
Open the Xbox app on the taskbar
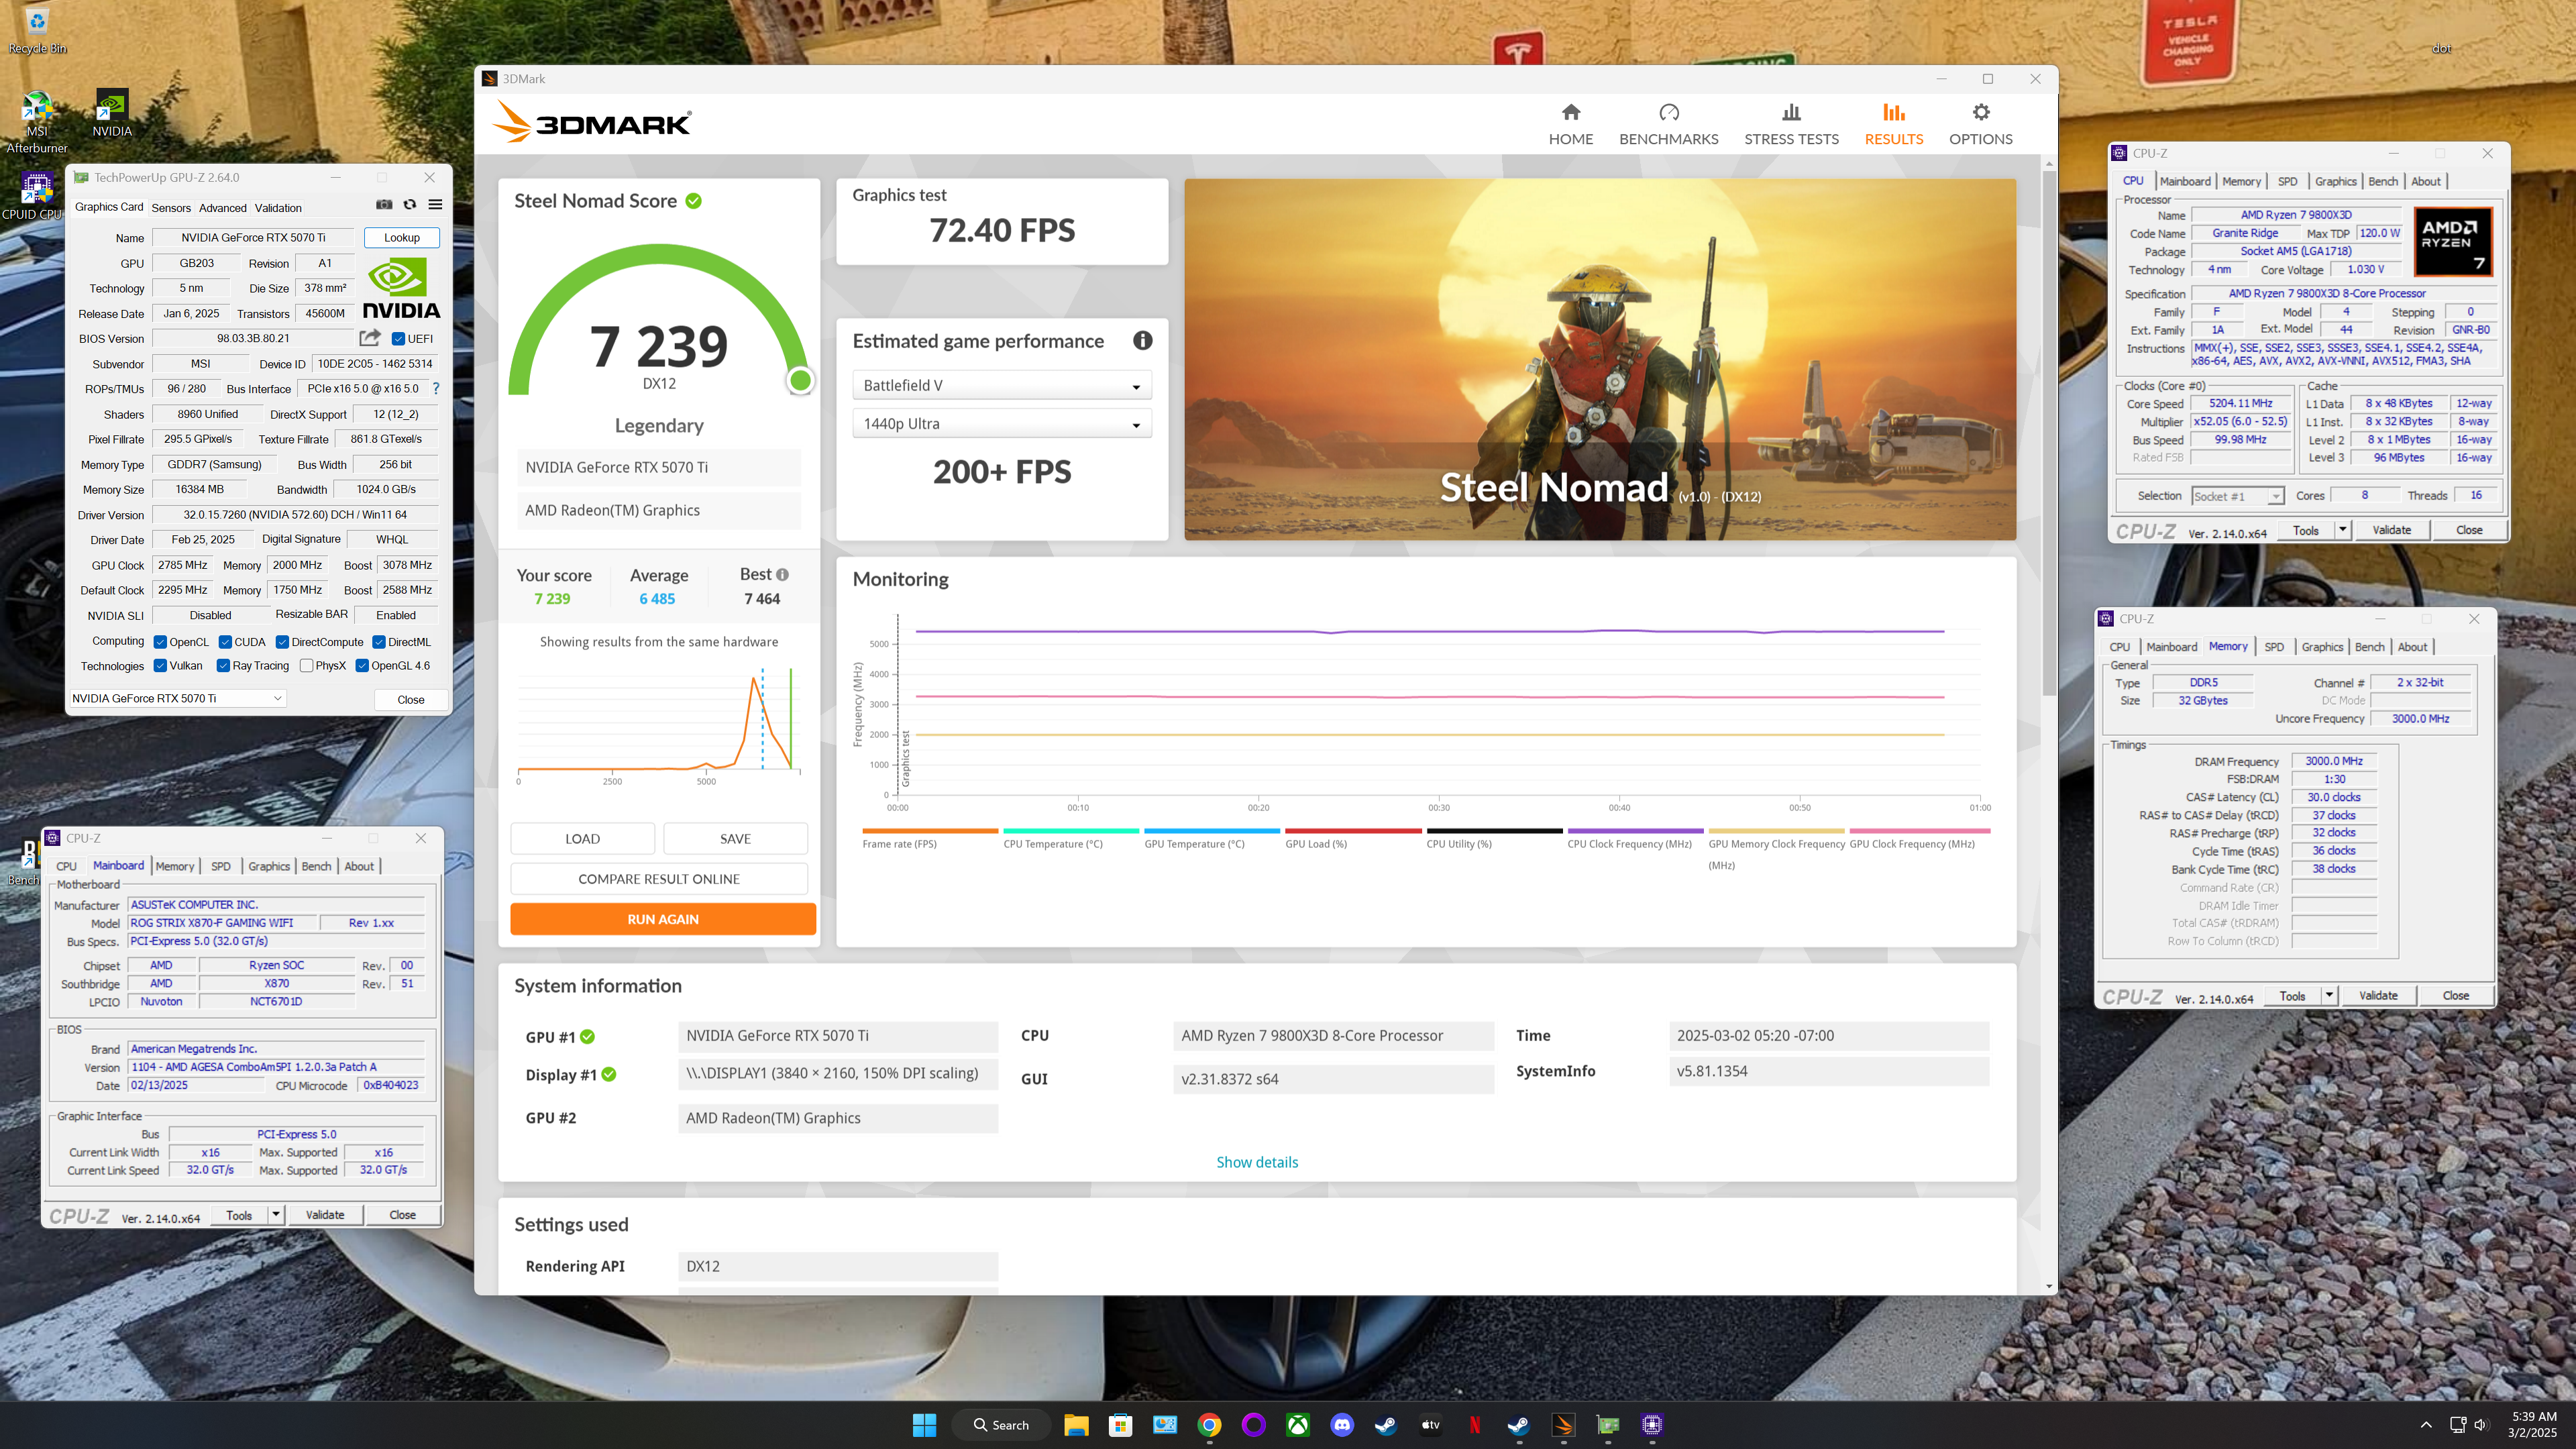1298,1425
